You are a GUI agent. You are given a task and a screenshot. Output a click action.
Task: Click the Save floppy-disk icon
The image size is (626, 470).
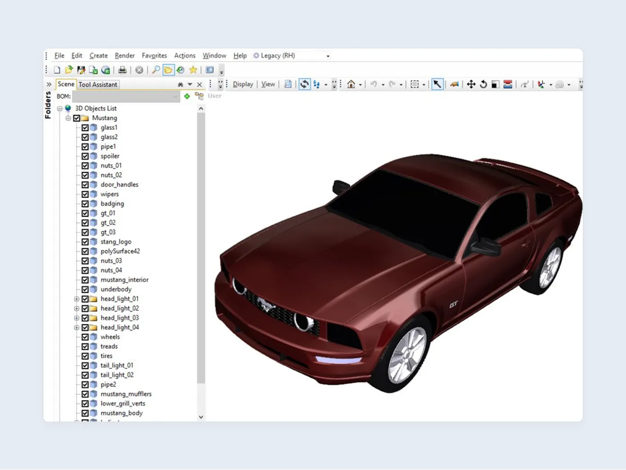[81, 70]
